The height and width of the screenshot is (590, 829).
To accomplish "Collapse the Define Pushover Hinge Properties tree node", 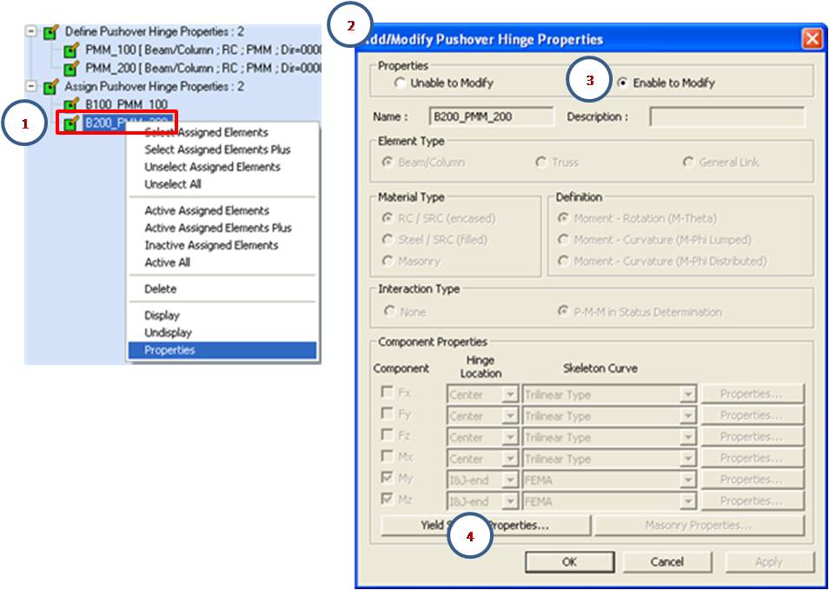I will [31, 31].
